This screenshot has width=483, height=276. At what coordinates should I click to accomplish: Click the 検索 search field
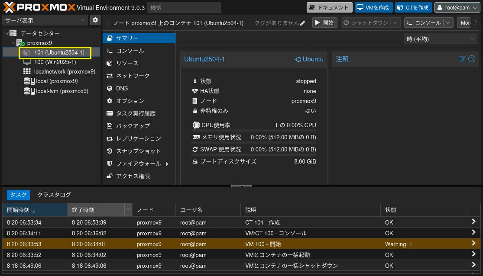coord(184,8)
